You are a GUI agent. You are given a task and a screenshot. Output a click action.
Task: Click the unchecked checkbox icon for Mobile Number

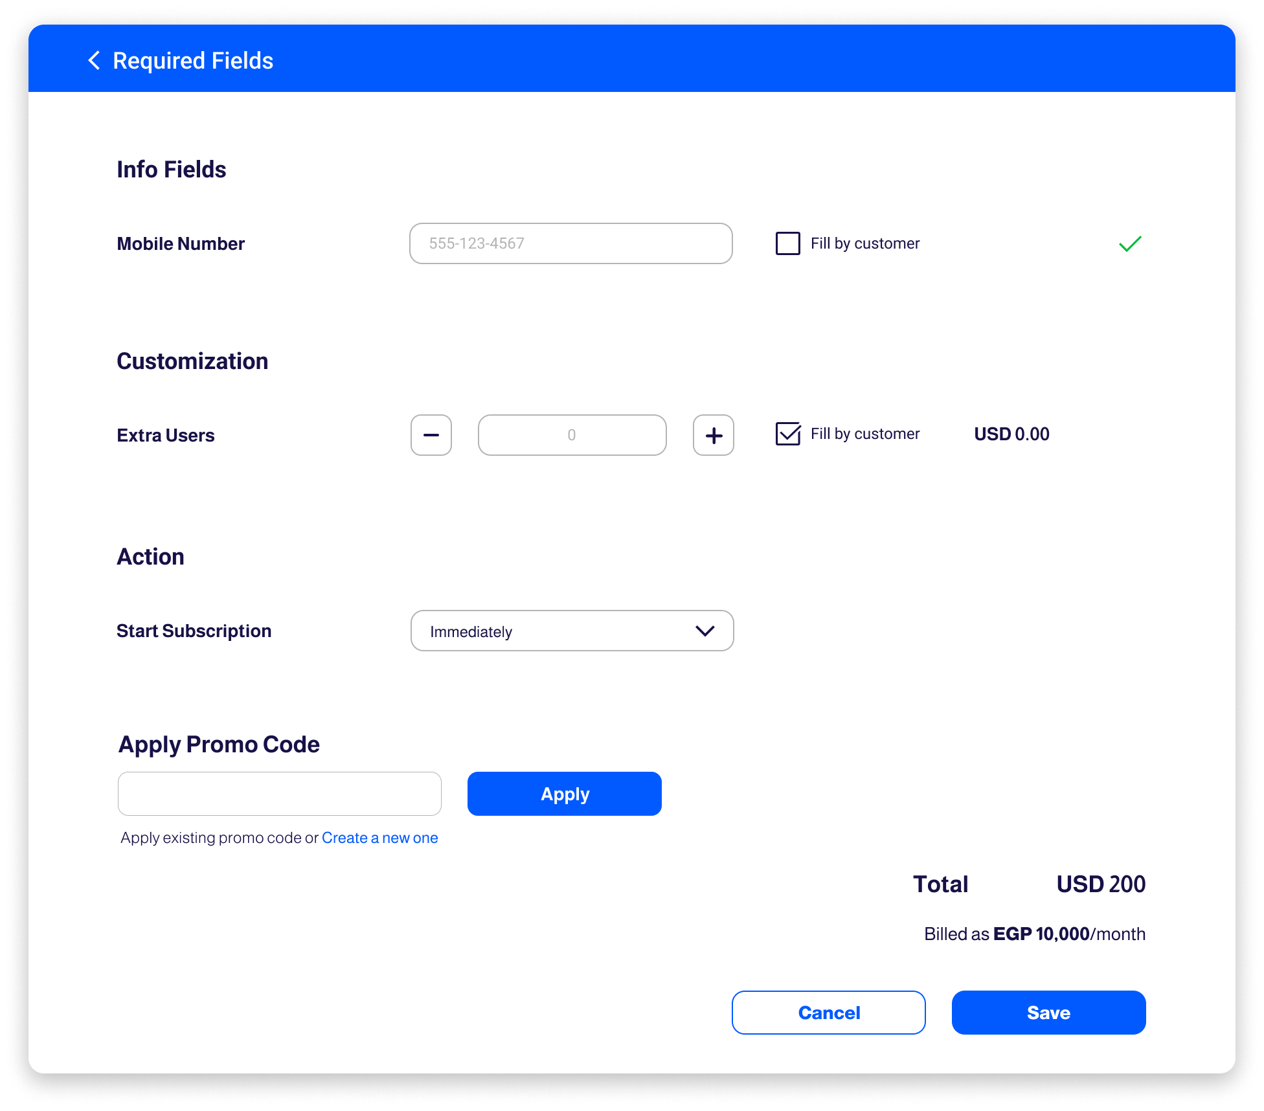click(788, 243)
